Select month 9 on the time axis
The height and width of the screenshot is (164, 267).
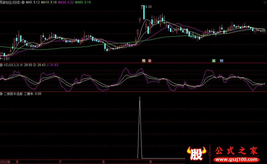[151, 162]
